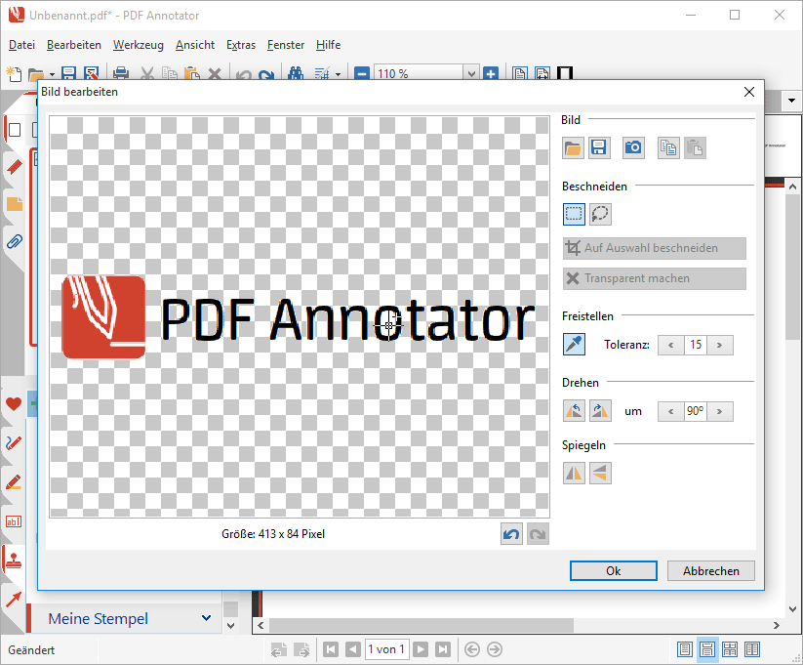Toggle the Freistellen eyedropper tool
The image size is (803, 665).
tap(574, 345)
